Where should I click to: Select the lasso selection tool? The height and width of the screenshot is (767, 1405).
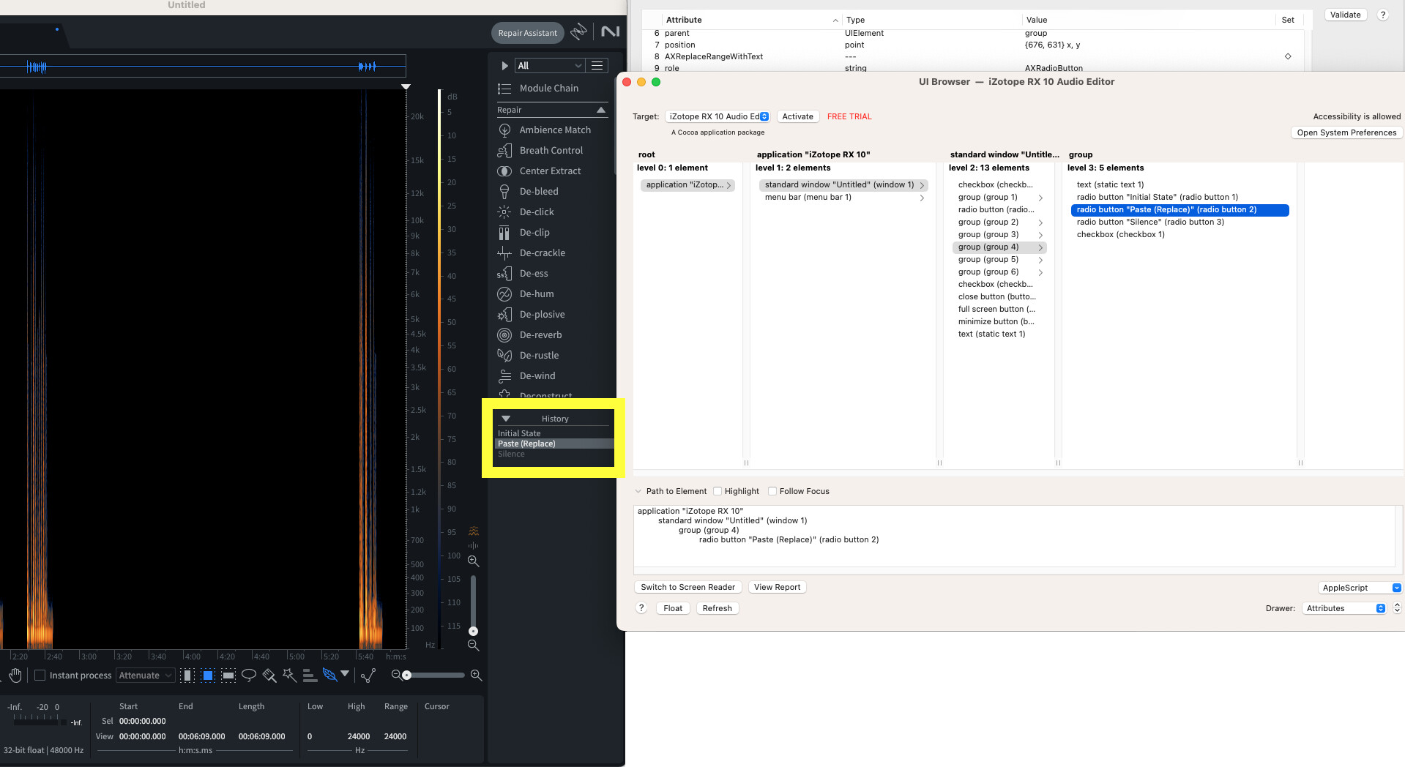(x=249, y=676)
